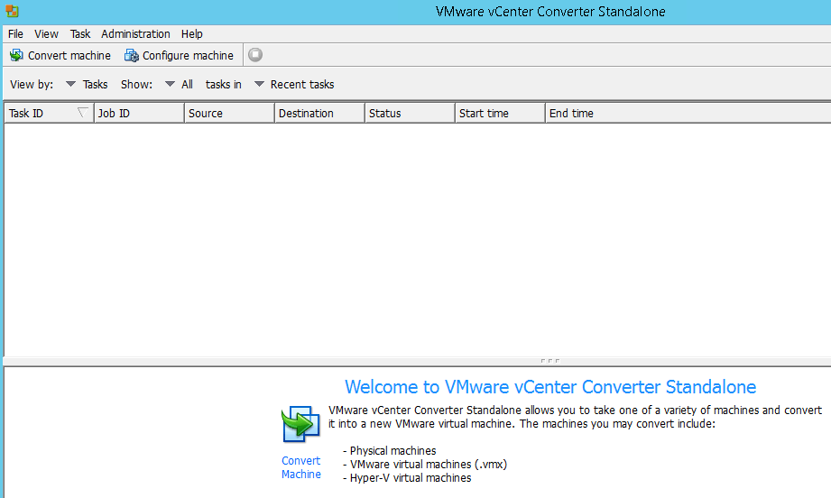Sort by Destination column header
This screenshot has height=498, width=831.
click(x=319, y=114)
